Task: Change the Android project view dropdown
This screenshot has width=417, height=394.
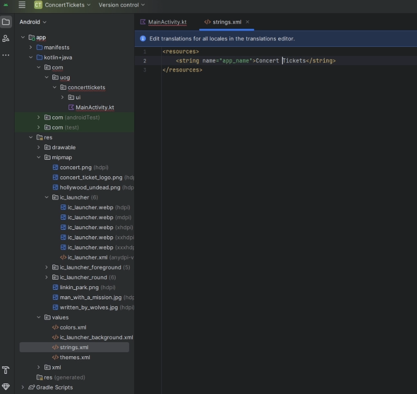Action: (33, 22)
